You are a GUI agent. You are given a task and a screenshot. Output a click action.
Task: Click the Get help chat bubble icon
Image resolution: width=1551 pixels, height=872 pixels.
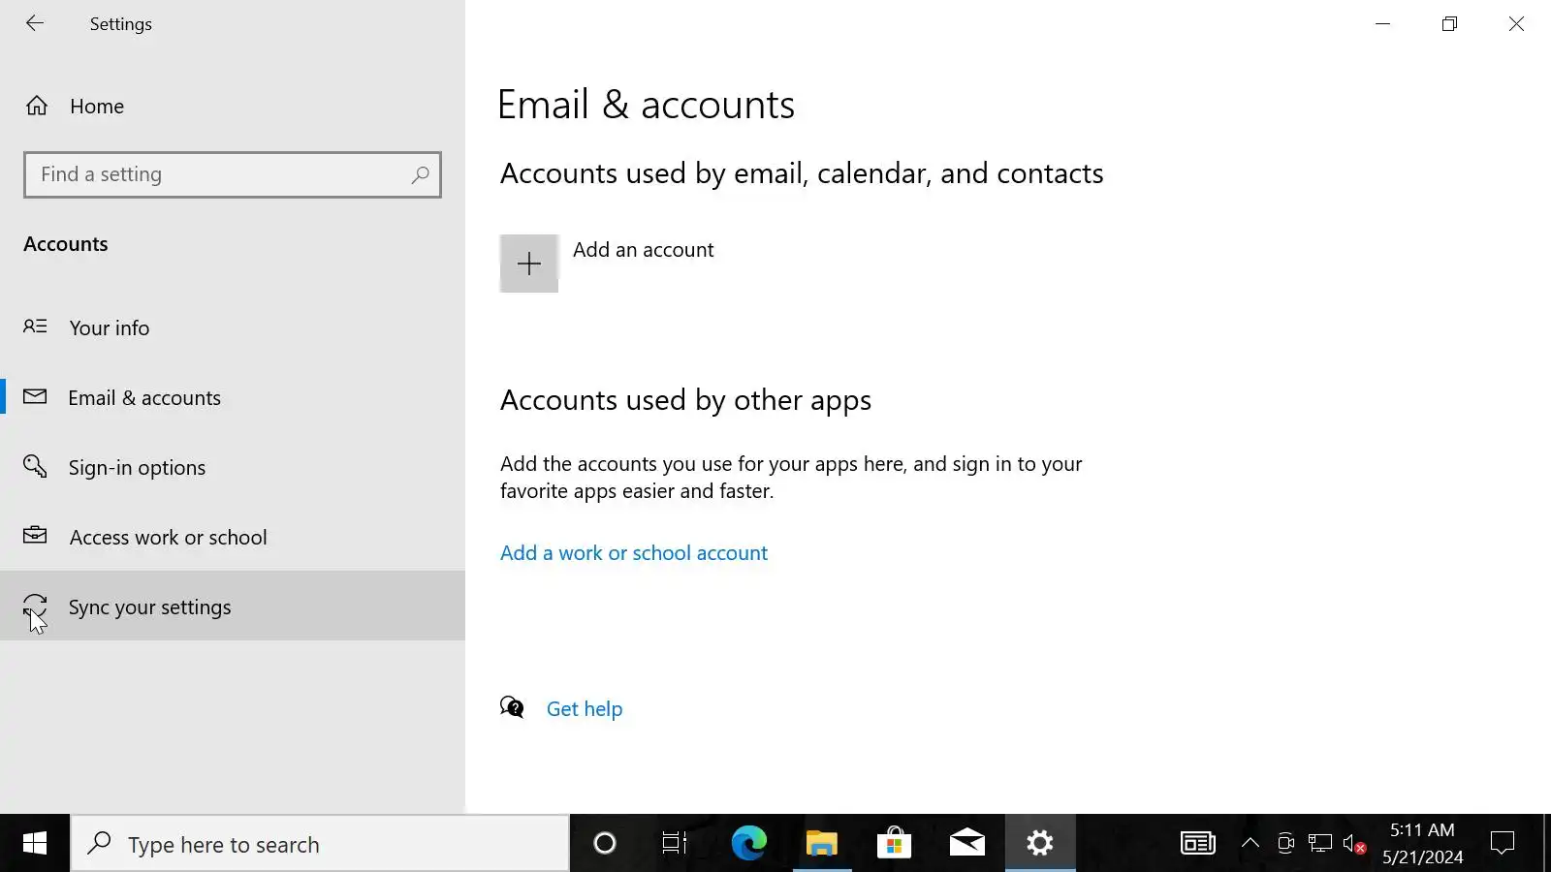(512, 707)
